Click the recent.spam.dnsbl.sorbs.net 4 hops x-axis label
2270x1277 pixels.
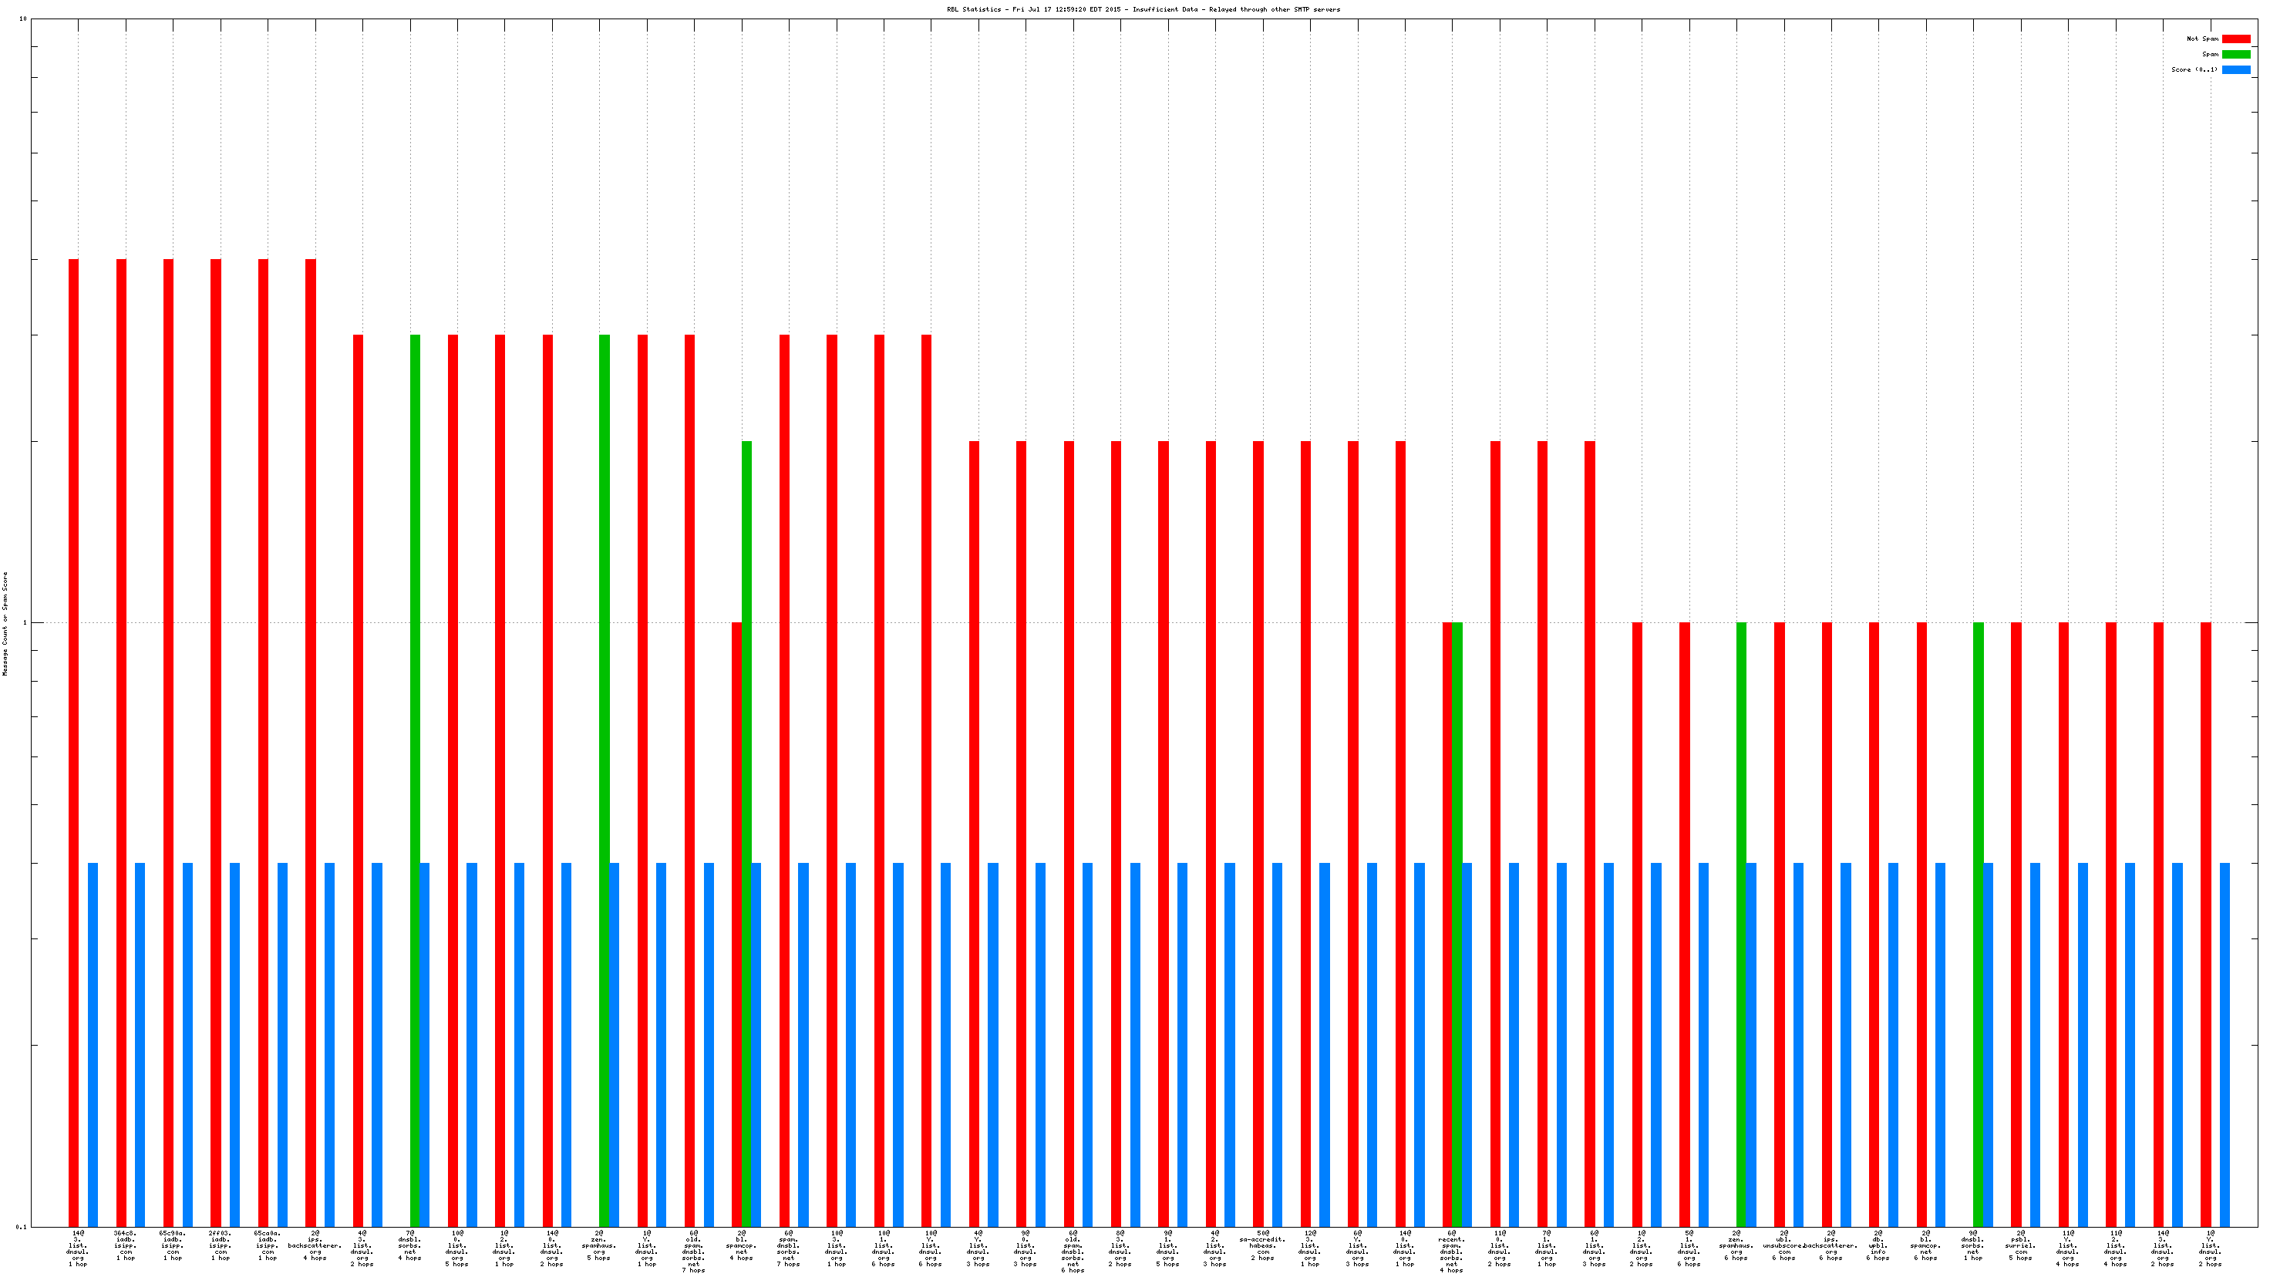(x=1451, y=1251)
